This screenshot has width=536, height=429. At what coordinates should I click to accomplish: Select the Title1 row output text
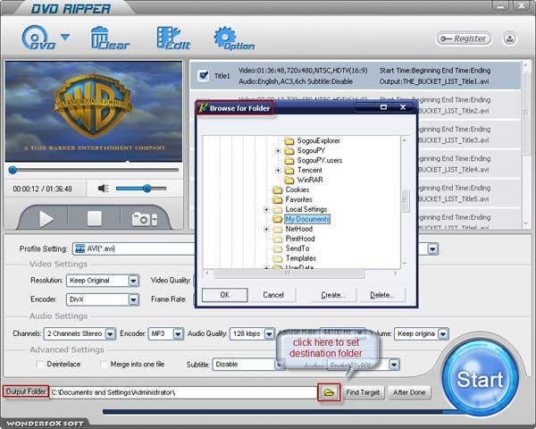[x=434, y=81]
